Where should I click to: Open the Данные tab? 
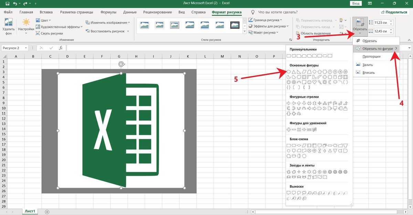point(130,12)
